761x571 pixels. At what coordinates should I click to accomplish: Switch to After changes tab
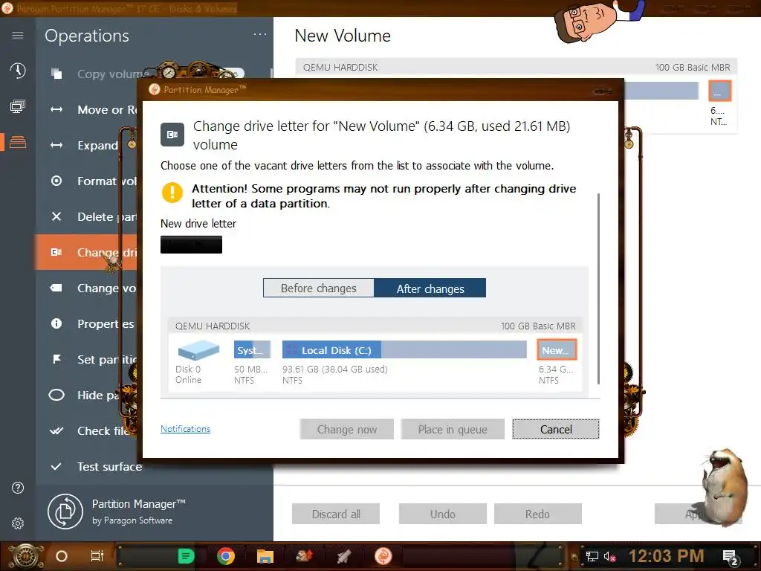coord(430,288)
